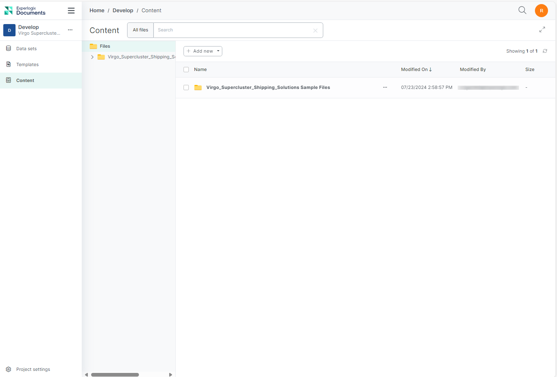Select Content in the sidebar
The height and width of the screenshot is (377, 557).
(41, 80)
